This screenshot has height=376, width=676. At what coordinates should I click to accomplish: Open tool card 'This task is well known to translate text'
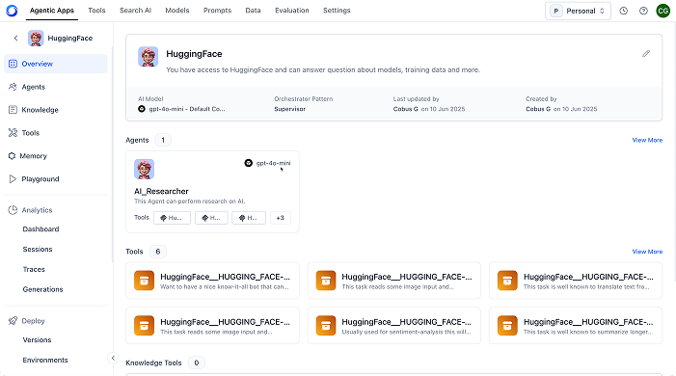point(576,281)
